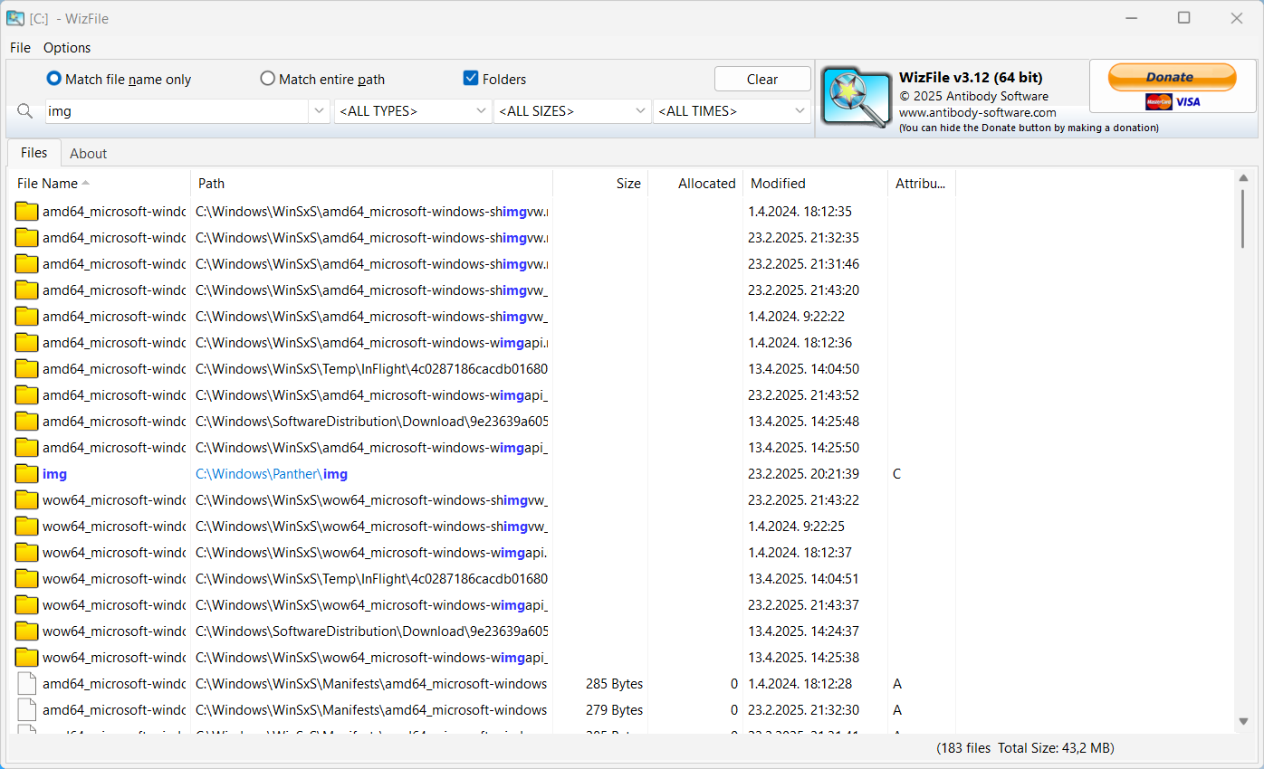
Task: Click the Donate button
Action: (x=1173, y=78)
